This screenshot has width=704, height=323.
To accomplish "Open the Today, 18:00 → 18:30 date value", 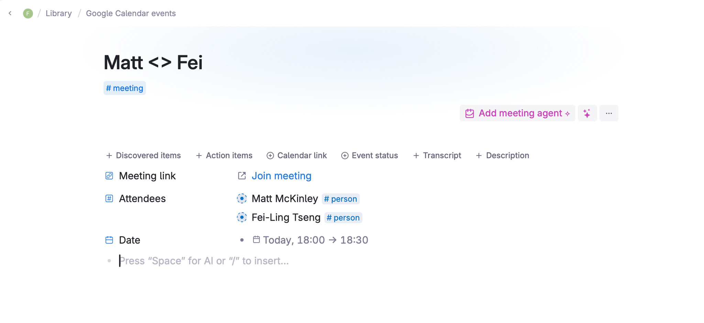I will 316,240.
